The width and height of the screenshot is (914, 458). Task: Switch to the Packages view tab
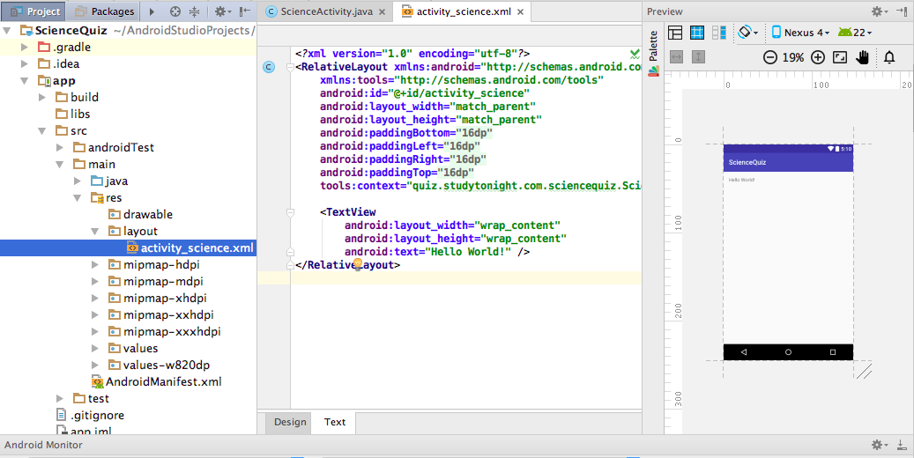click(104, 11)
